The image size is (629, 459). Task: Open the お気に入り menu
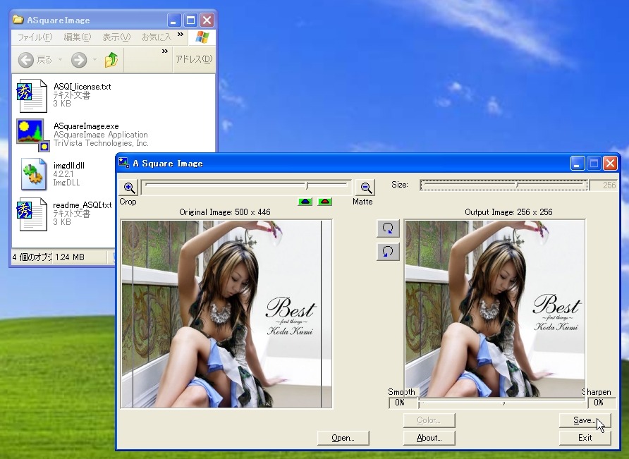point(157,37)
